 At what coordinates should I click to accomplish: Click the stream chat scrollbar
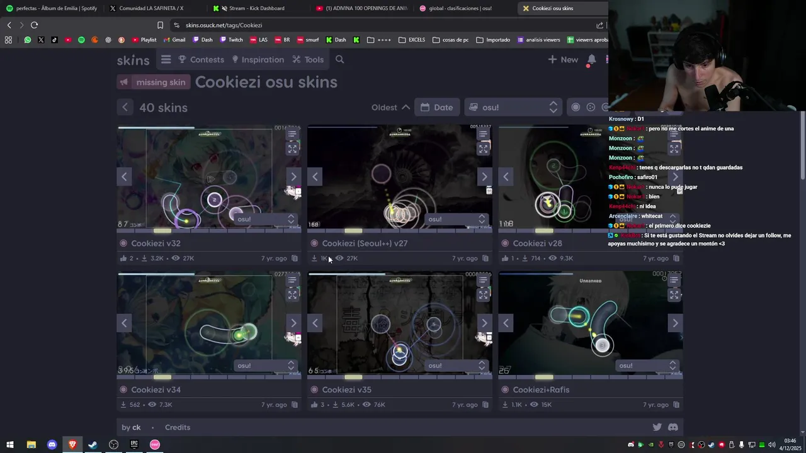[x=803, y=146]
